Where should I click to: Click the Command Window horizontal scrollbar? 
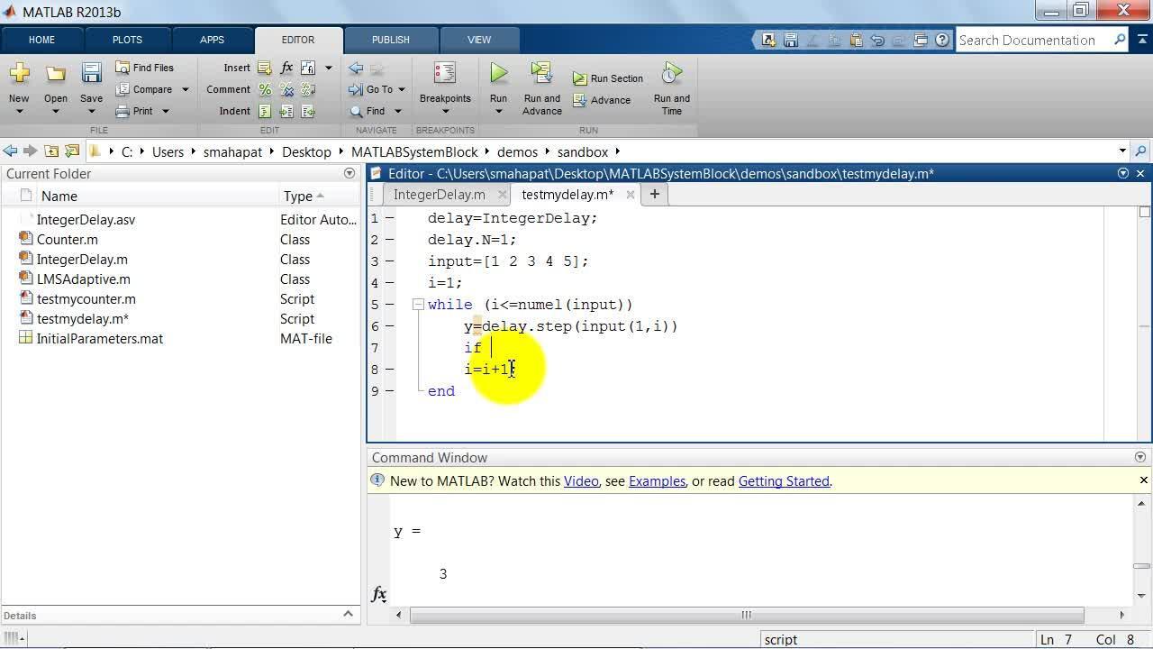[746, 615]
